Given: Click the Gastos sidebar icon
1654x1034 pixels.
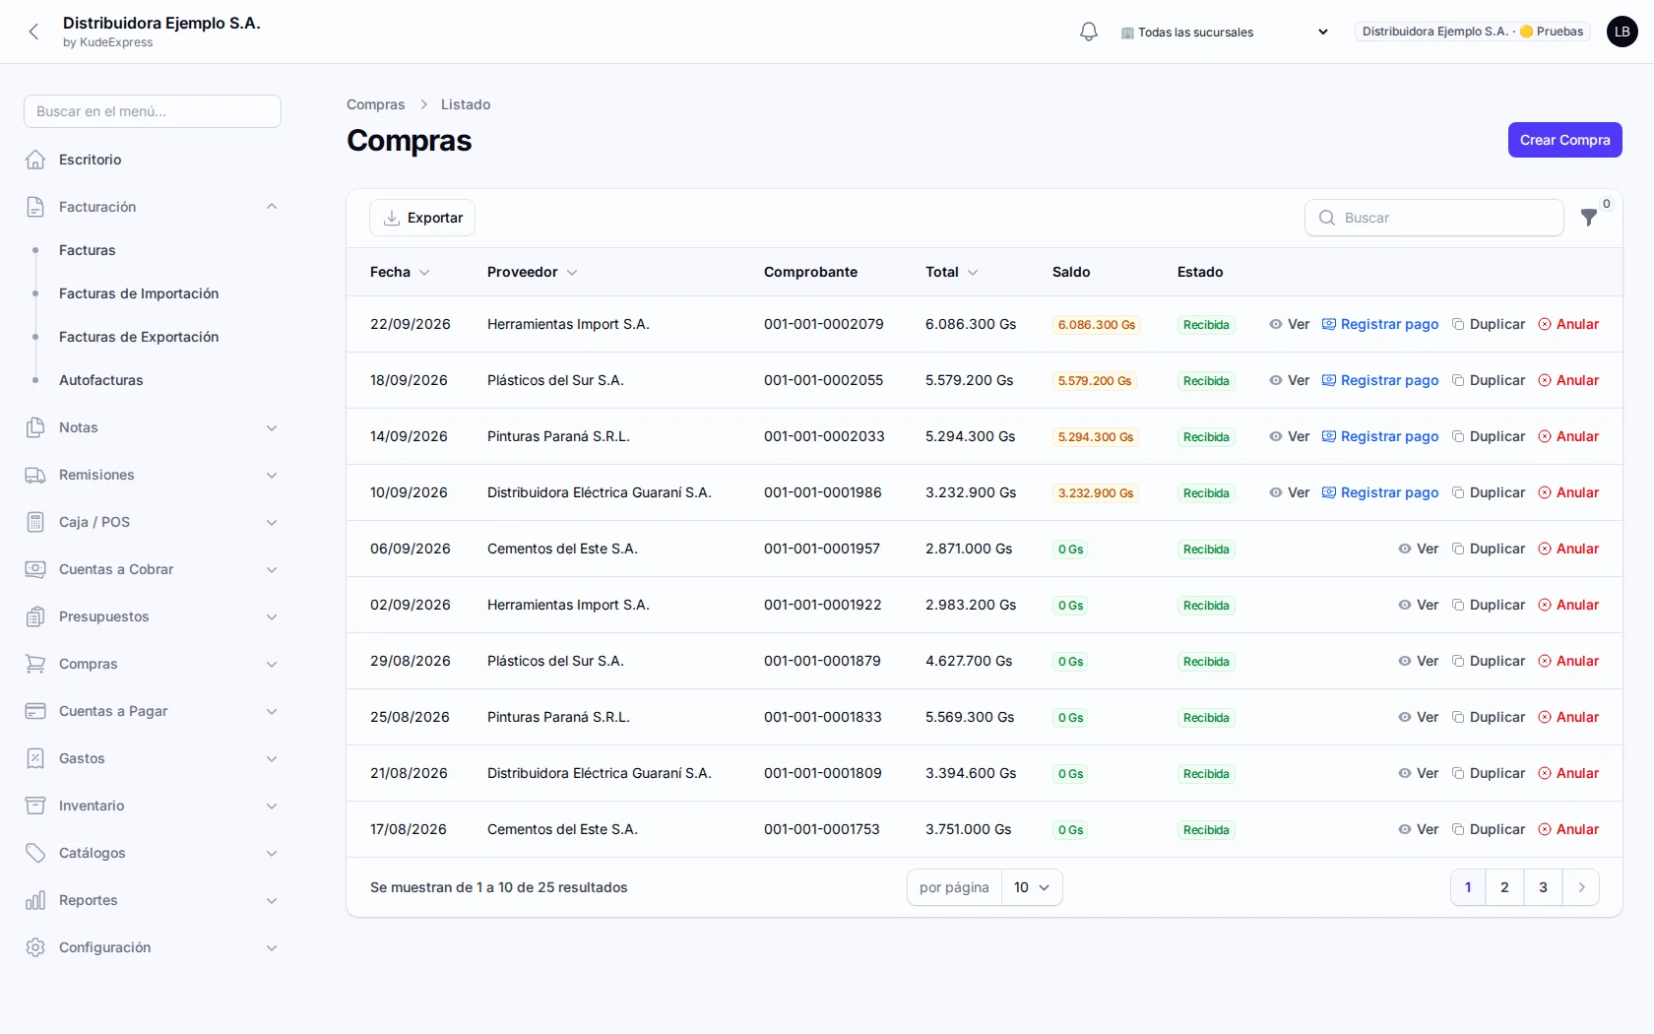Looking at the screenshot, I should (35, 758).
